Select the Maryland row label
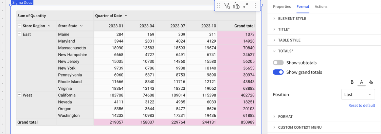Screen dimensions: 381x134 [67, 41]
